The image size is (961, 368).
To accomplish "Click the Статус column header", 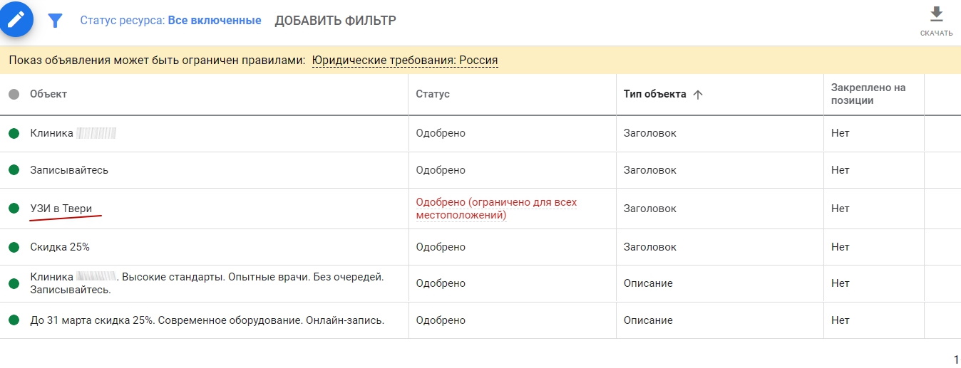I will (433, 95).
